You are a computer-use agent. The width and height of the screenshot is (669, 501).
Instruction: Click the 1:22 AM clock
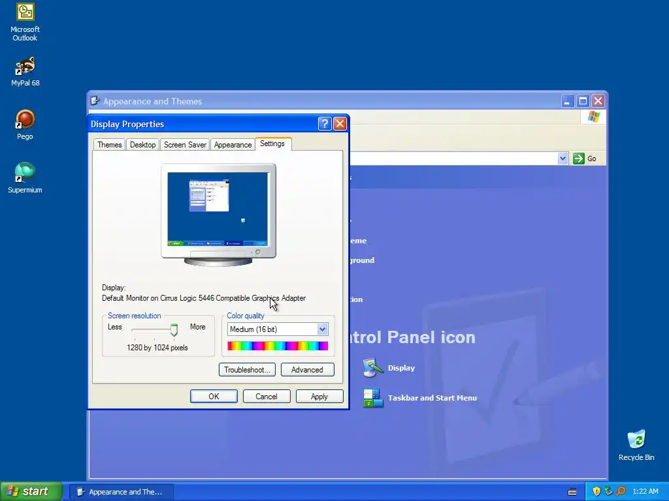point(645,491)
